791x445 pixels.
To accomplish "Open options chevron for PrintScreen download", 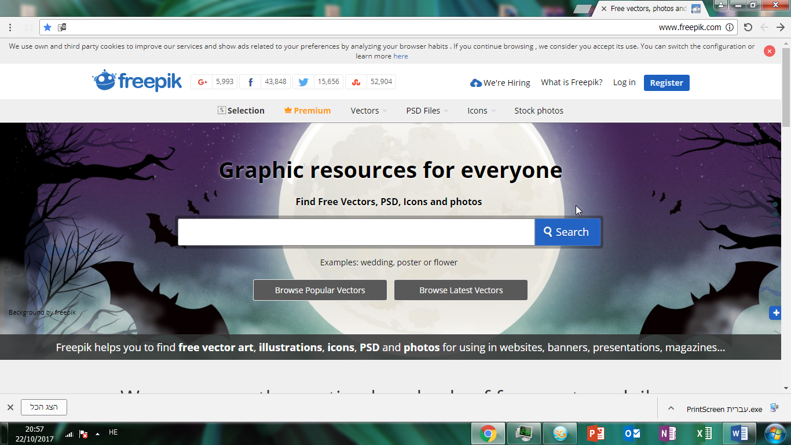I will 671,408.
